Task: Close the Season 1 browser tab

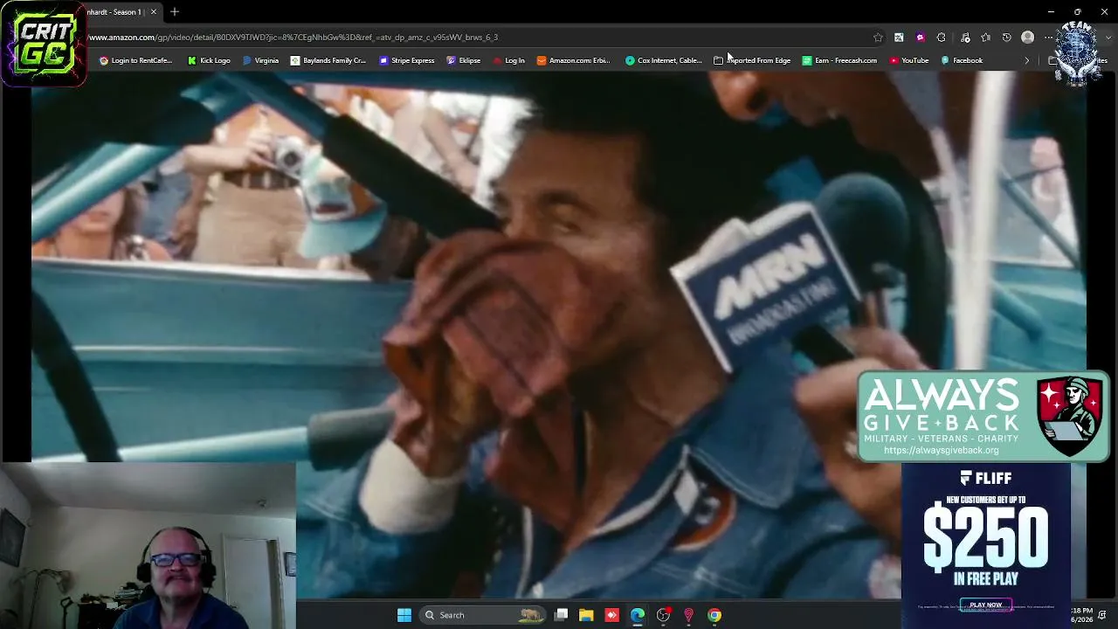Action: click(154, 11)
